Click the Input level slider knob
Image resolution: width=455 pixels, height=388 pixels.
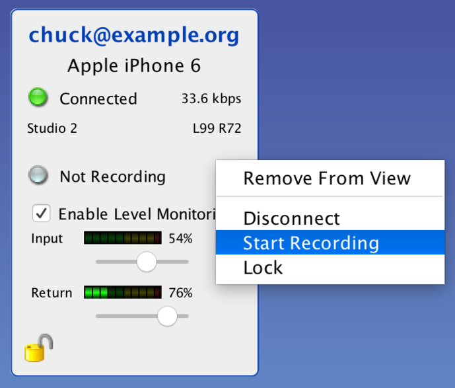tap(146, 262)
